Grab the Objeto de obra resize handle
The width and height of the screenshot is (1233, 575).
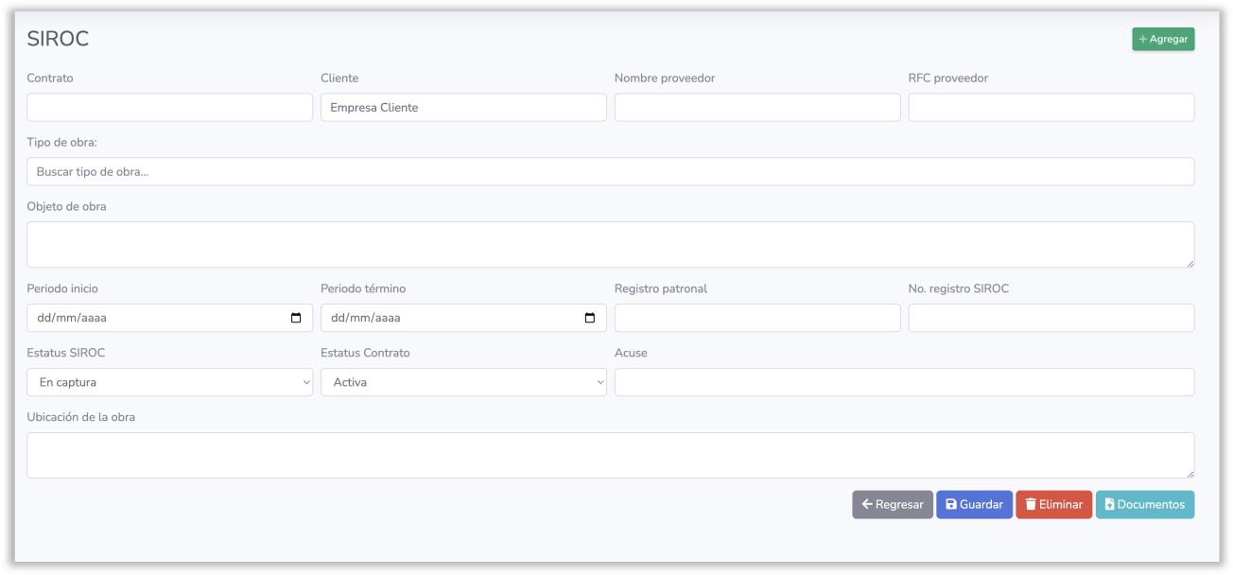point(1190,263)
